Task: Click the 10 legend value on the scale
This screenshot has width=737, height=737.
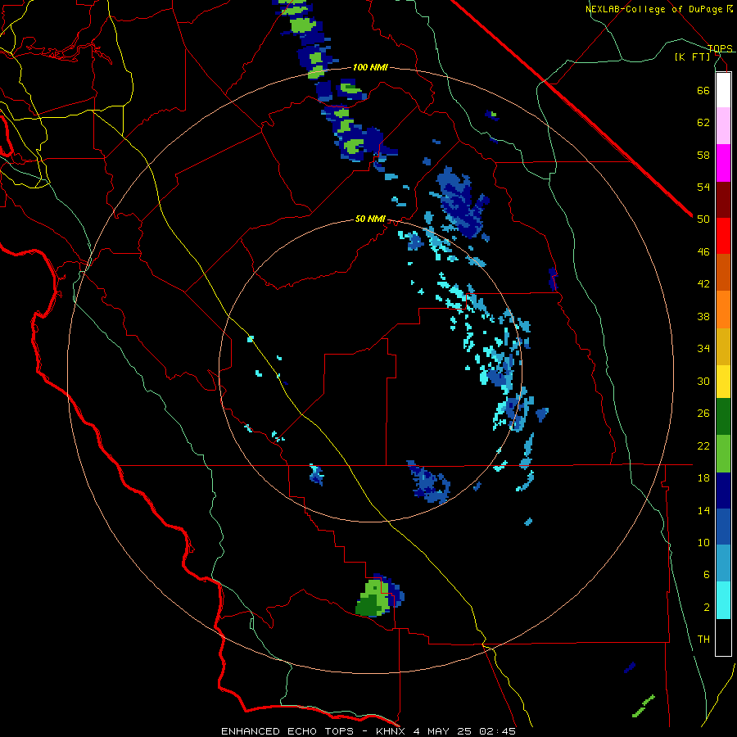Action: tap(703, 542)
